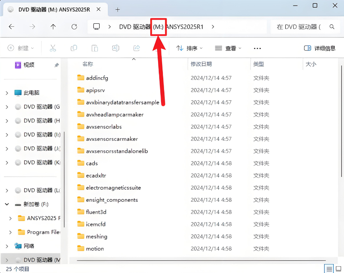344x273 pixels.
Task: Click the fluent3d folder icon
Action: tap(81, 212)
